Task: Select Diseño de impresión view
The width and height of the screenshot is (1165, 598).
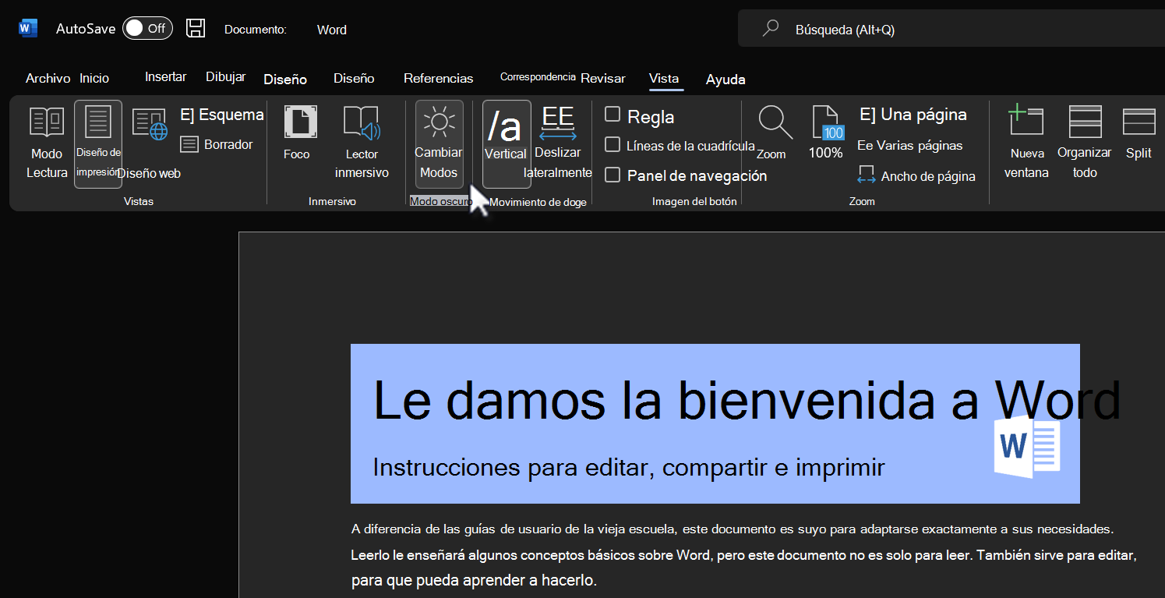Action: 98,143
